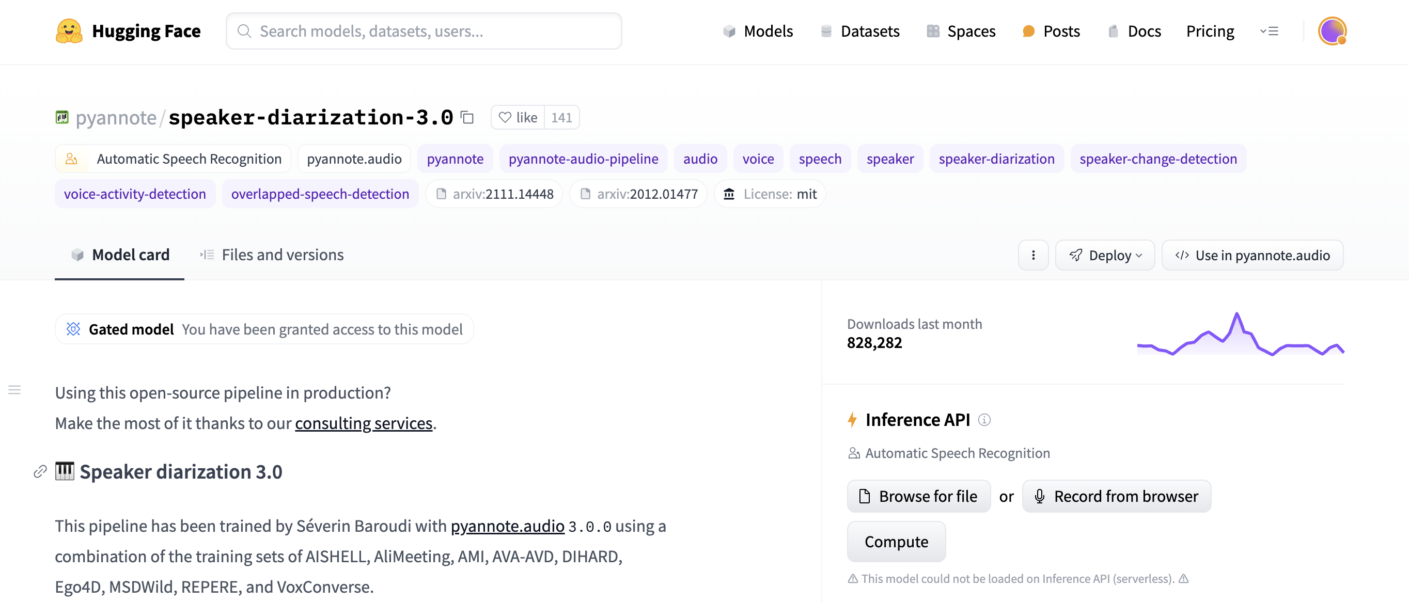
Task: Click the pyannote organization avatar icon
Action: [62, 118]
